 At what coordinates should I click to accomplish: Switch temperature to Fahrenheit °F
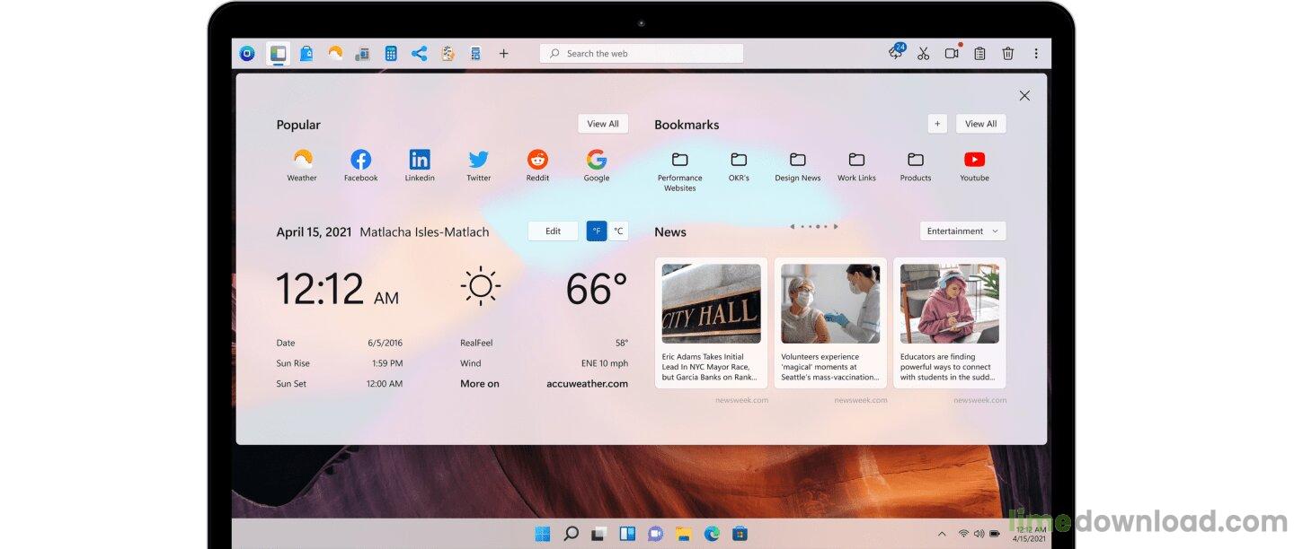coord(597,231)
